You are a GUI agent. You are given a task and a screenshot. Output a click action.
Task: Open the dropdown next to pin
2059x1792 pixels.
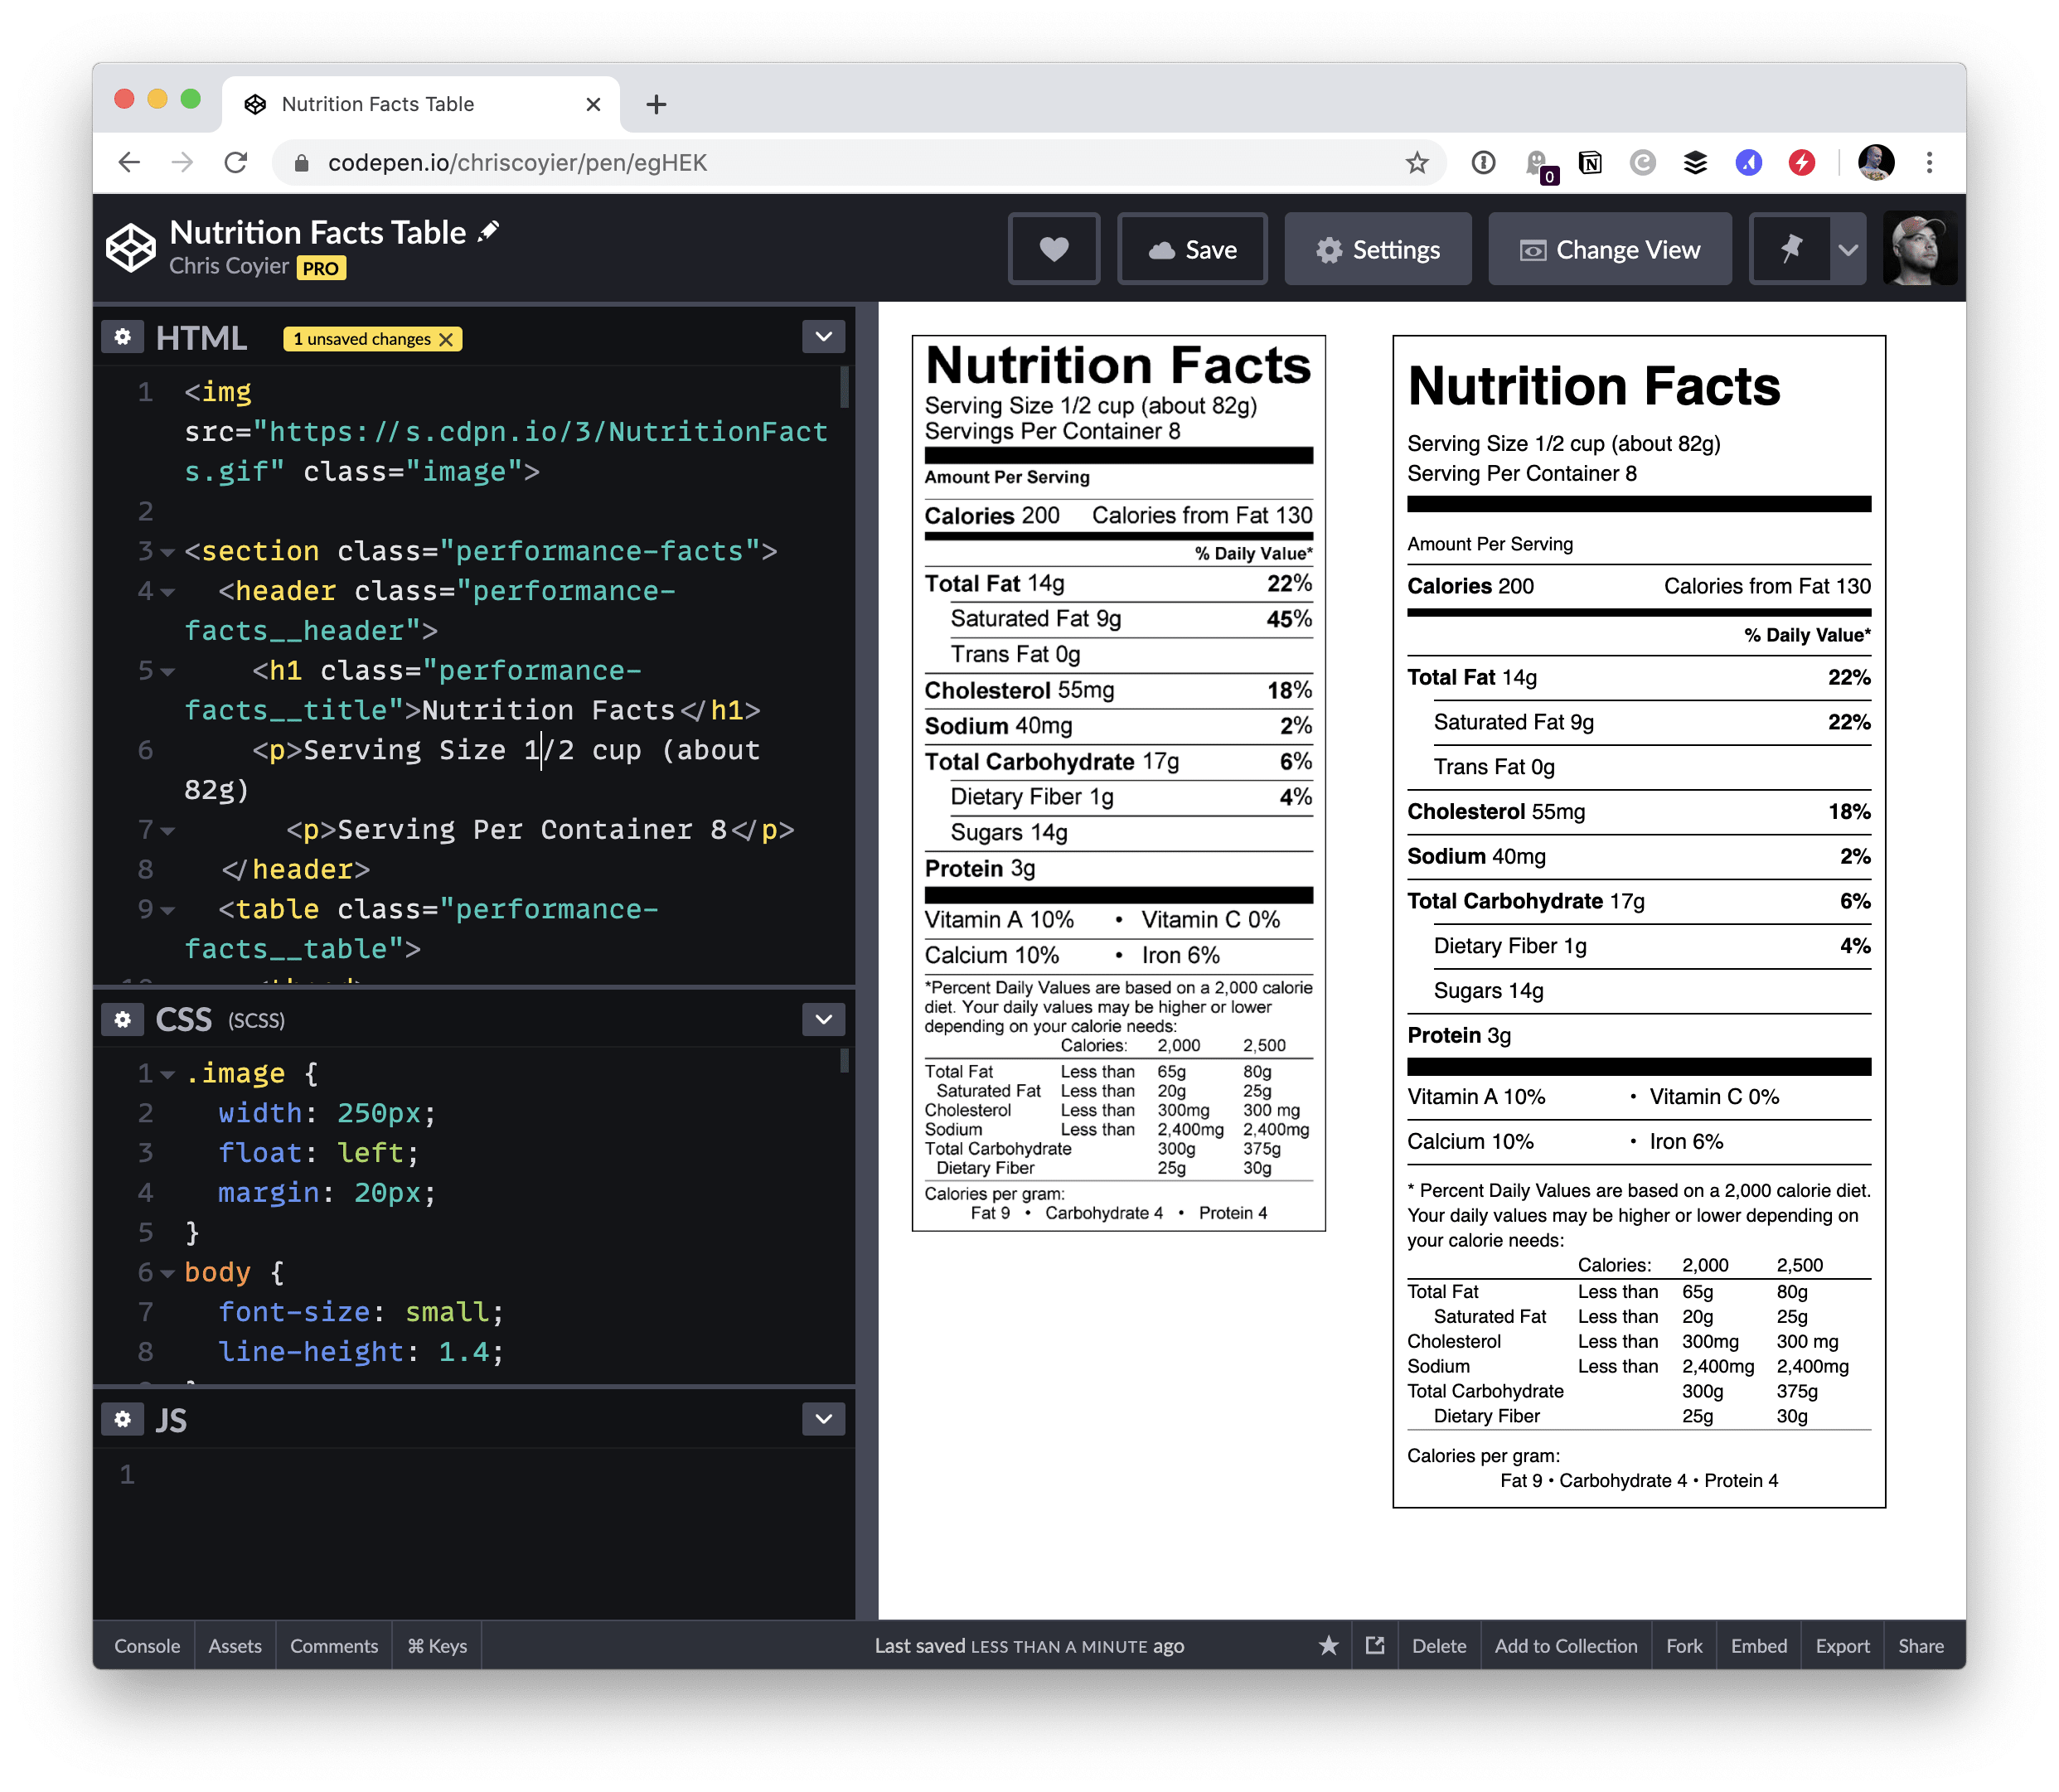(1848, 249)
